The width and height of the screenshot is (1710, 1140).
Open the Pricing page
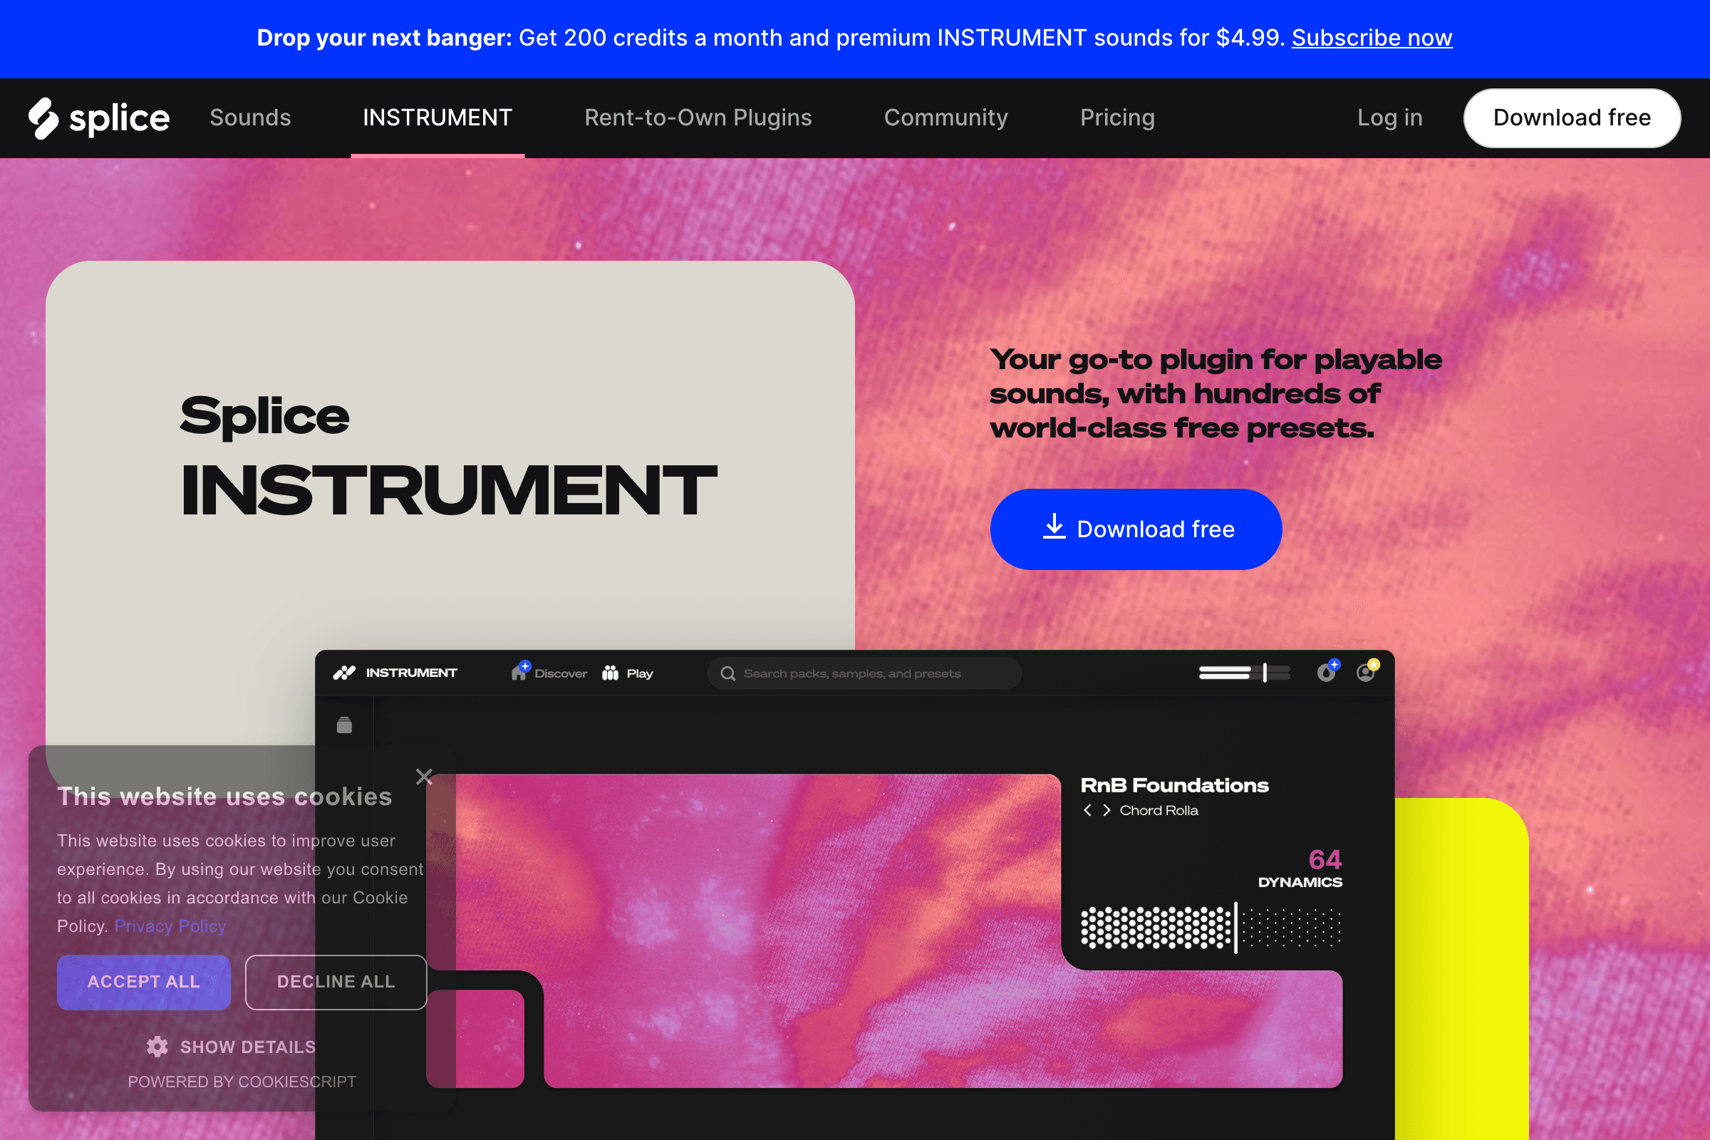click(x=1117, y=118)
